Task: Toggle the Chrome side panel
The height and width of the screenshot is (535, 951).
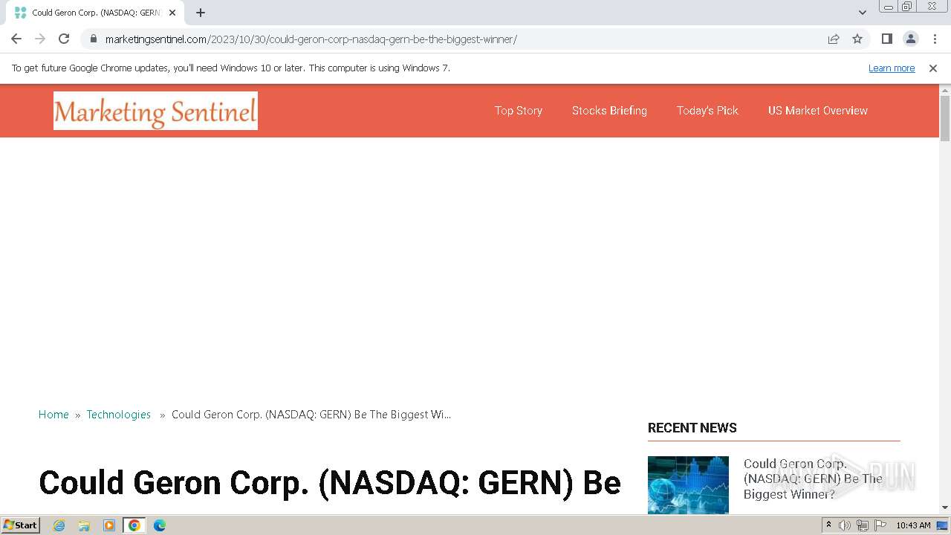Action: click(886, 39)
